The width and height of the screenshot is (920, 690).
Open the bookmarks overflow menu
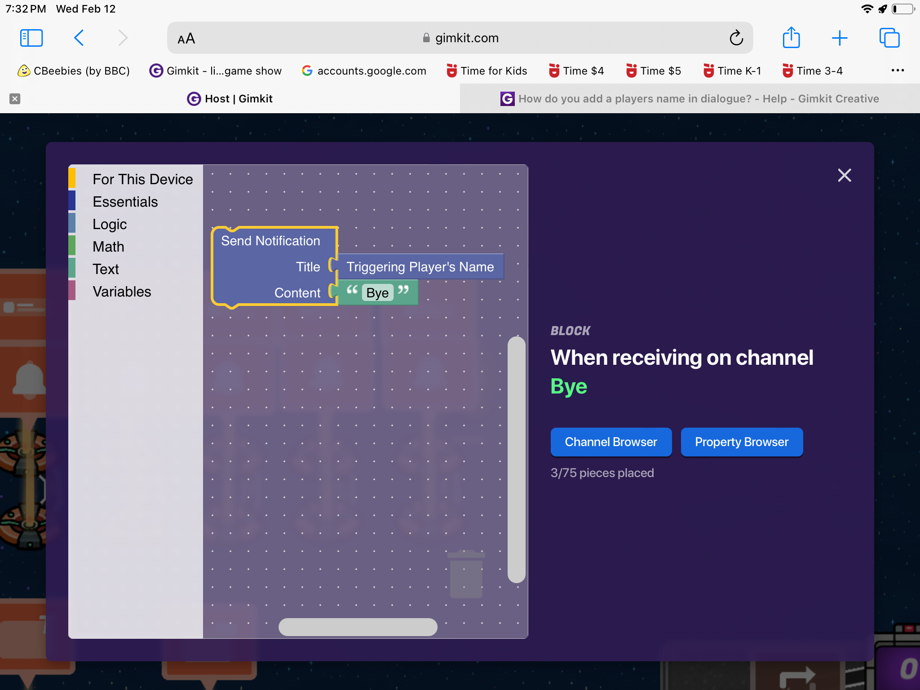[x=898, y=71]
